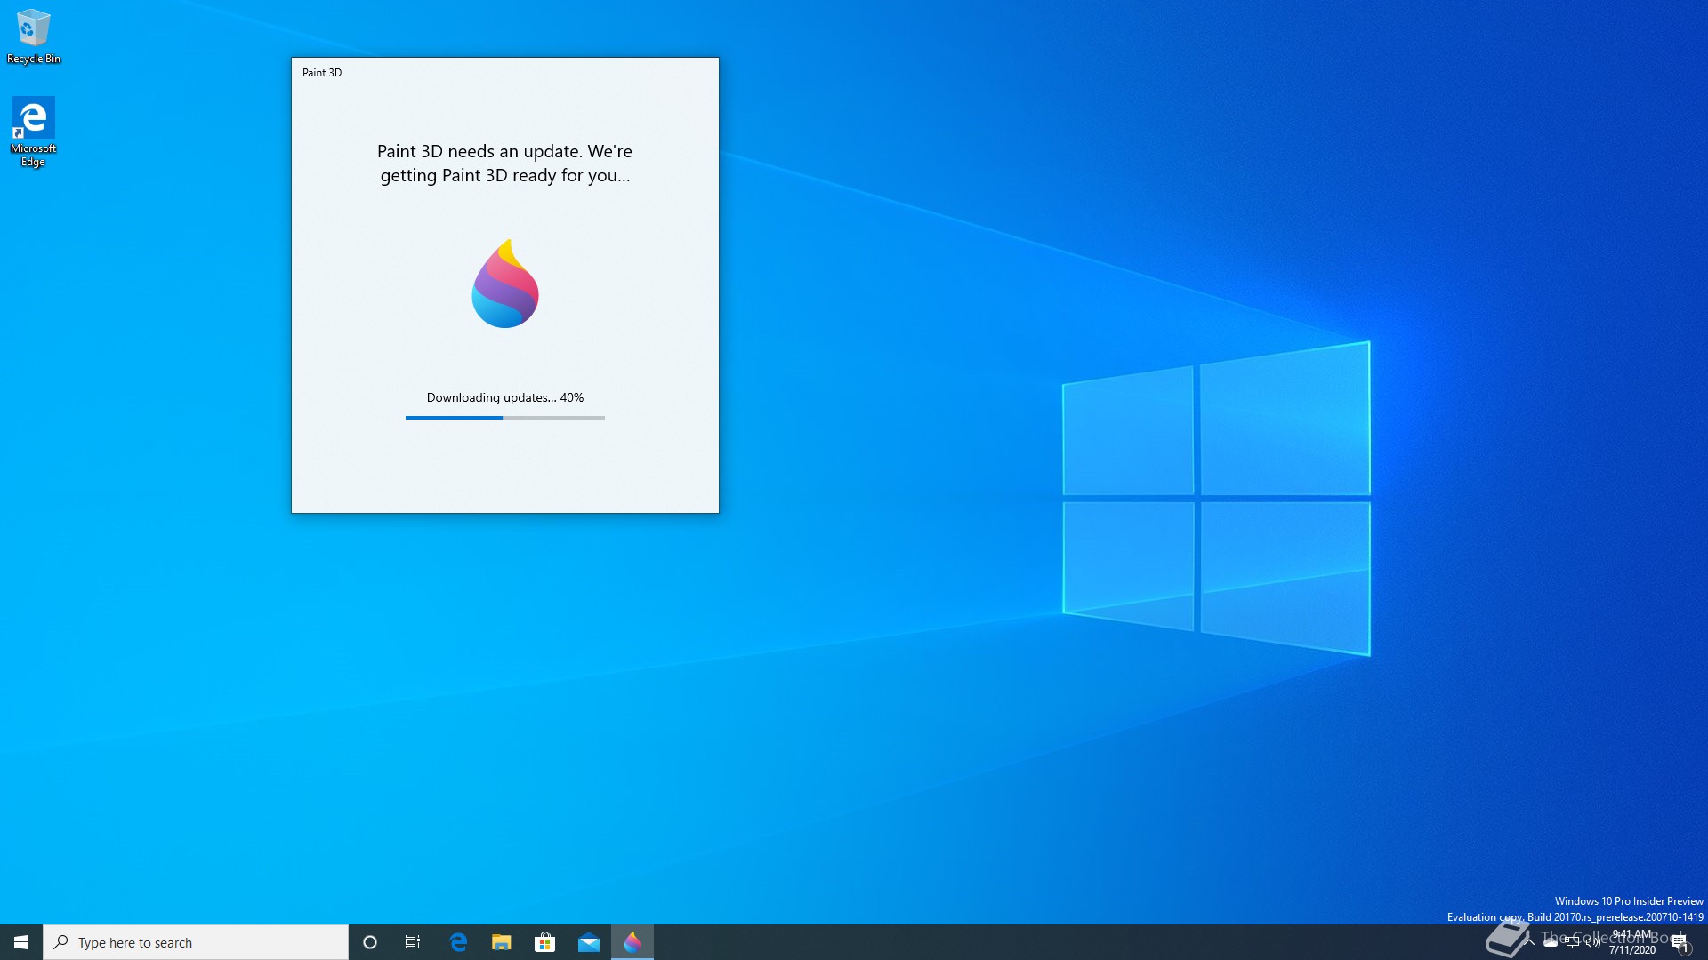Launch Edge from the taskbar
This screenshot has width=1708, height=960.
(458, 942)
